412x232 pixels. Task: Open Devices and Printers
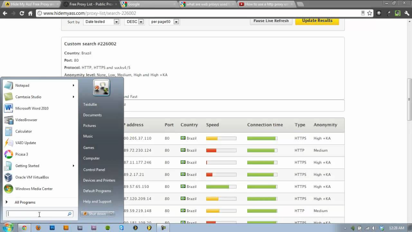pos(99,180)
